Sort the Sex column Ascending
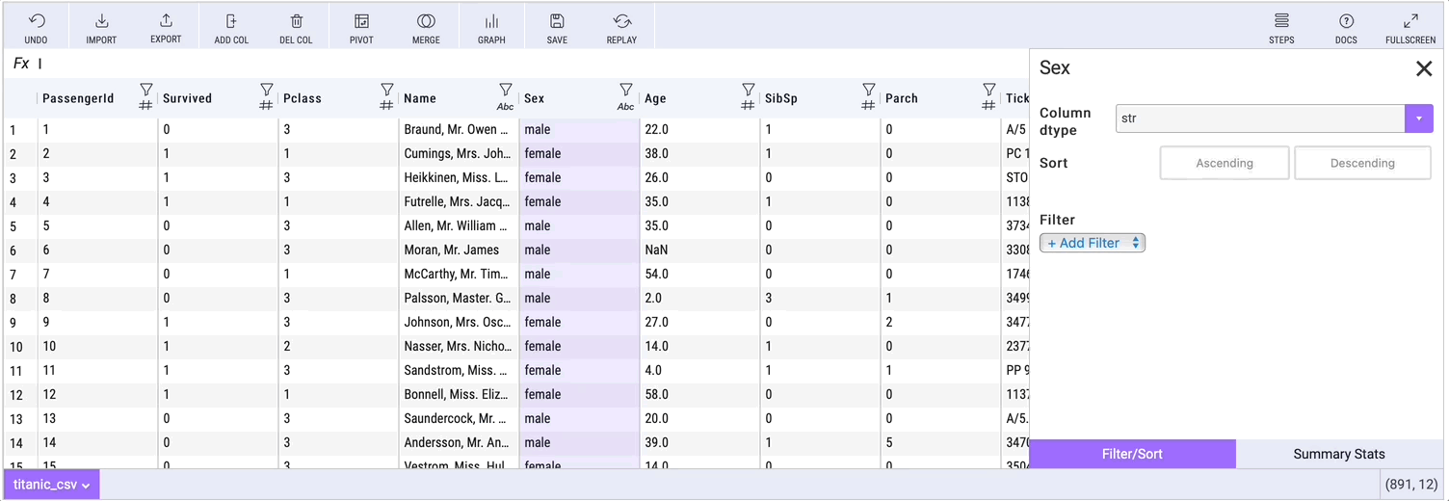This screenshot has height=501, width=1449. [x=1225, y=163]
